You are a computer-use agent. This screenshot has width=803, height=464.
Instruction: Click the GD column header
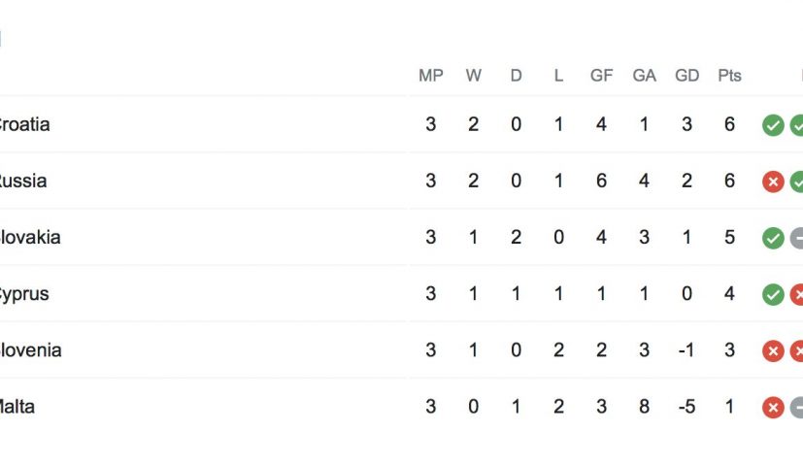click(686, 76)
